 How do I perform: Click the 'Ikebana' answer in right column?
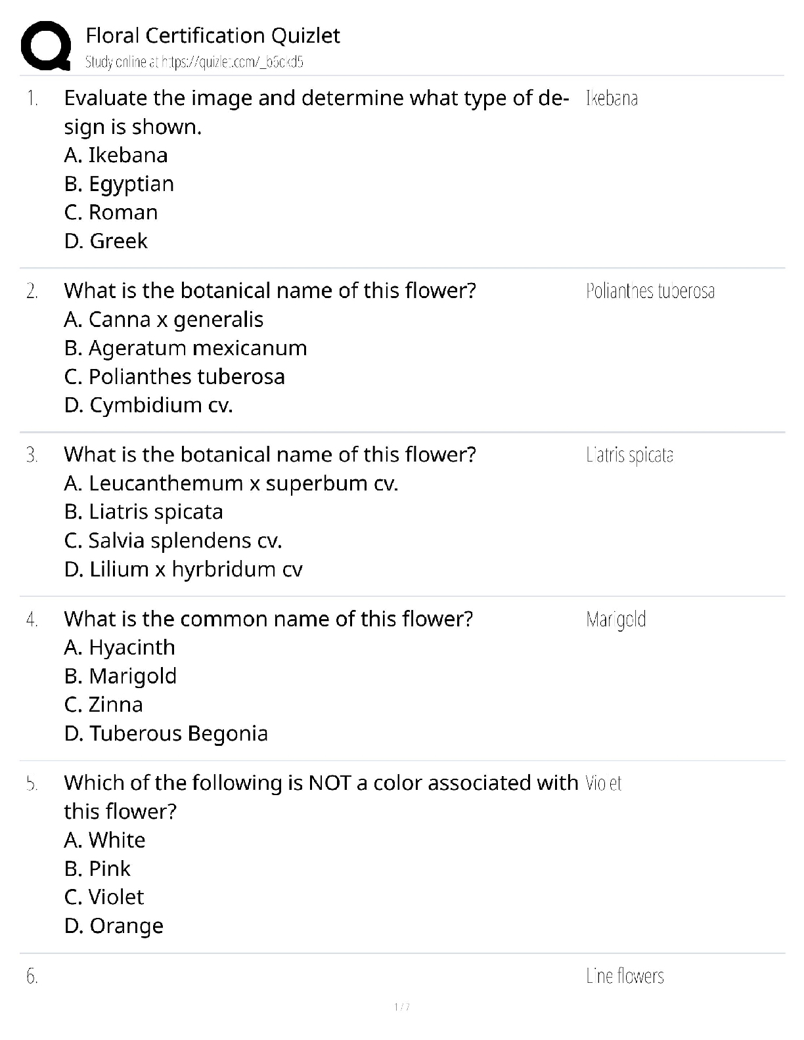612,98
